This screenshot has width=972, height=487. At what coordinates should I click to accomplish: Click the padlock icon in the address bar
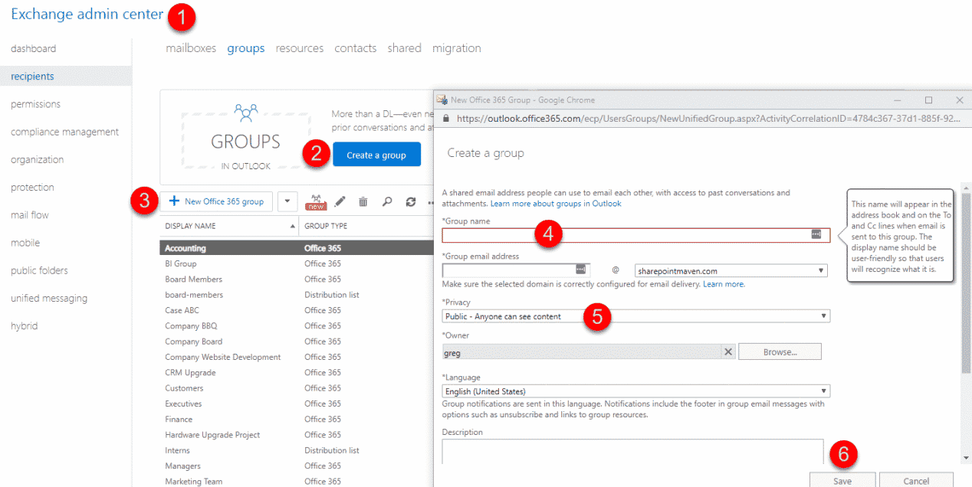(x=445, y=119)
